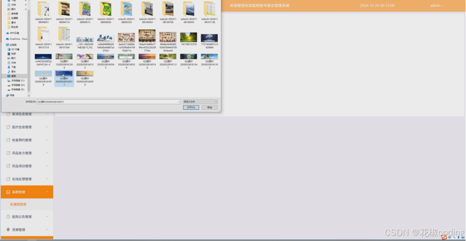Viewport: 466px width, 241px height.
Task: Click the 打开(O) button
Action: [191, 107]
